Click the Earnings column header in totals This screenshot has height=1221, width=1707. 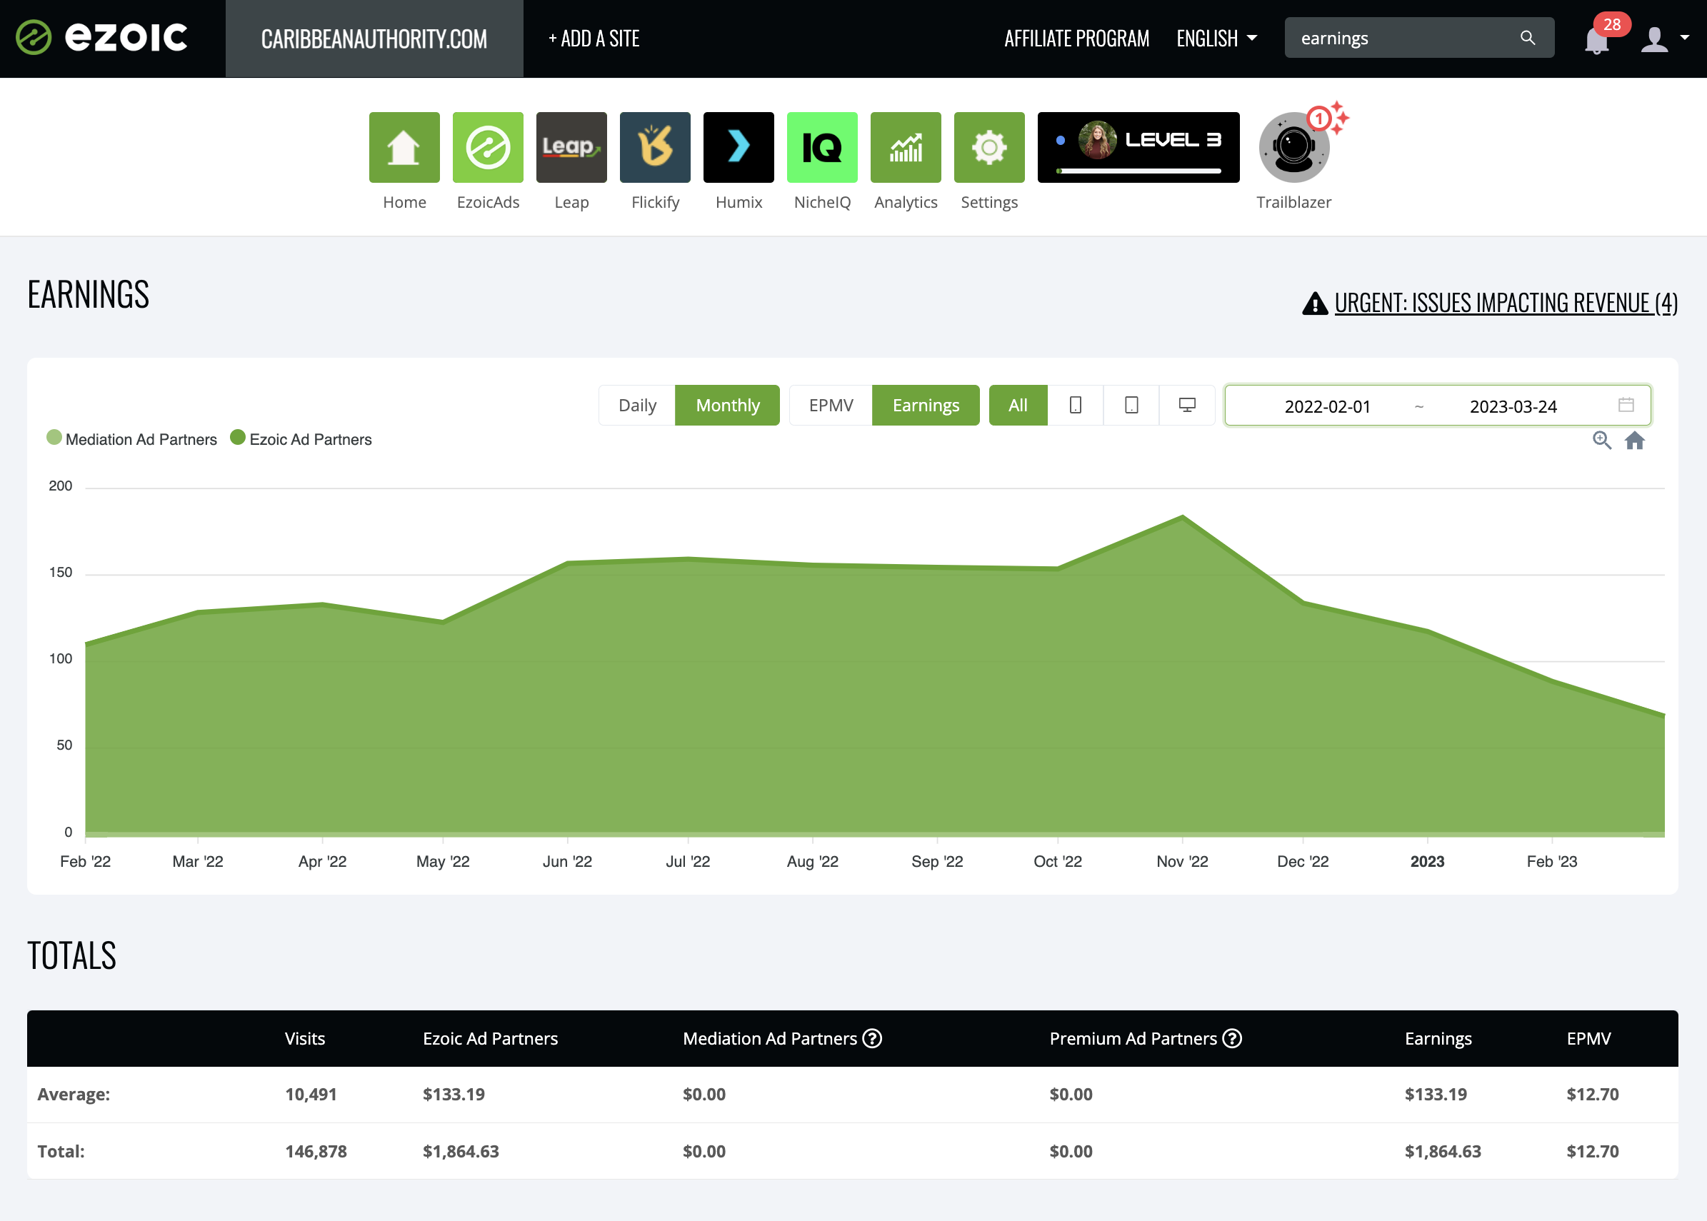click(1438, 1038)
